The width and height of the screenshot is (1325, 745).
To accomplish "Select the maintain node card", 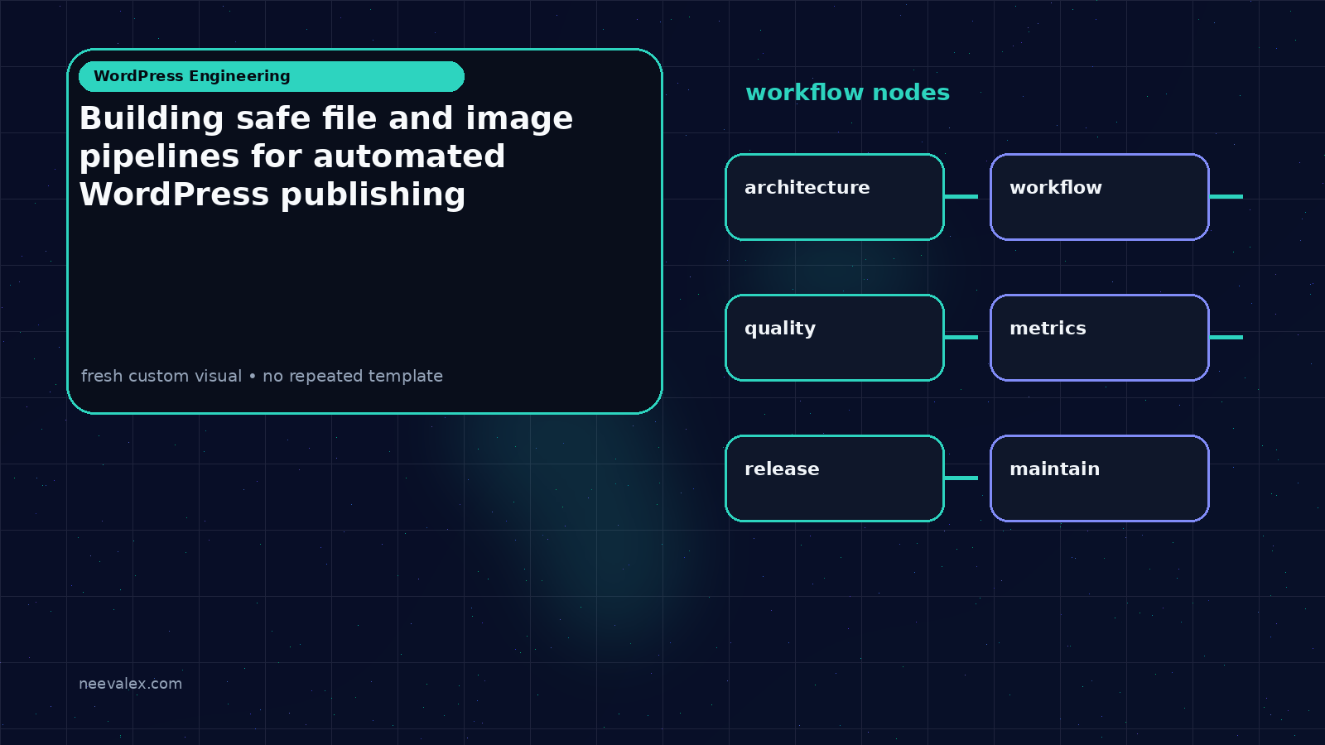I will tap(1100, 478).
